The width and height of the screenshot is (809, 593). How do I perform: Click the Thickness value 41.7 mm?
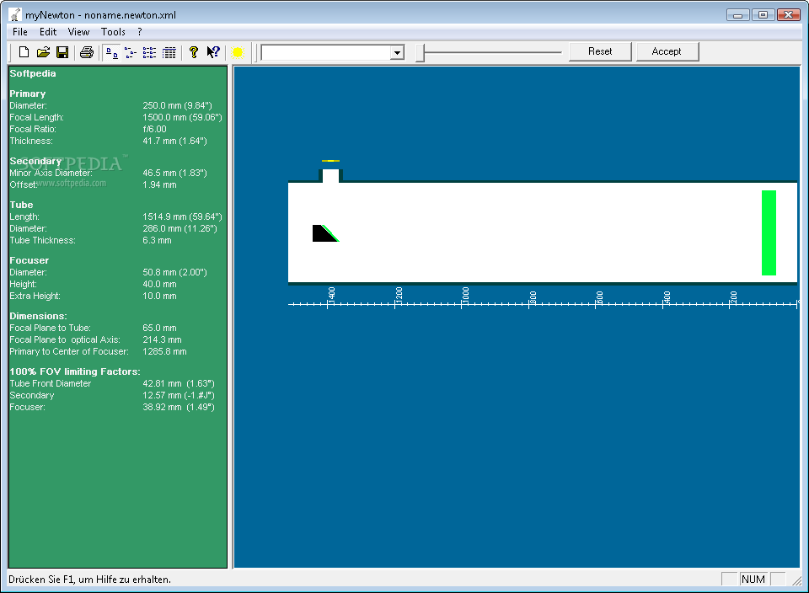174,142
